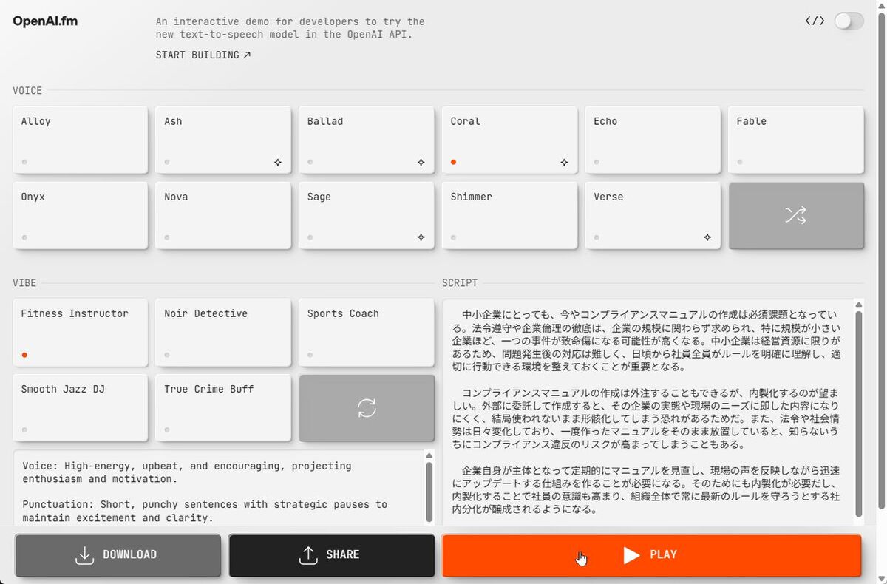This screenshot has width=887, height=584.
Task: Click up arrow of script scrollbar
Action: (858, 304)
